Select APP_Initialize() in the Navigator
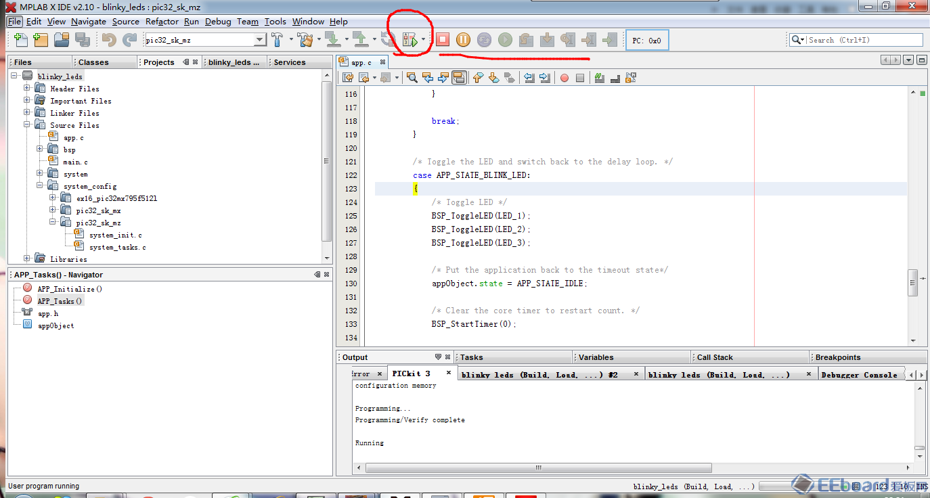The width and height of the screenshot is (930, 498). point(70,289)
